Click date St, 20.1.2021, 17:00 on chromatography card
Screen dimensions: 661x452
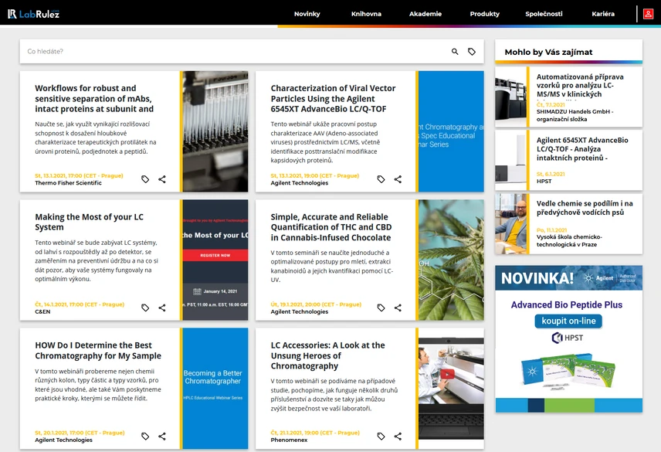coord(80,433)
